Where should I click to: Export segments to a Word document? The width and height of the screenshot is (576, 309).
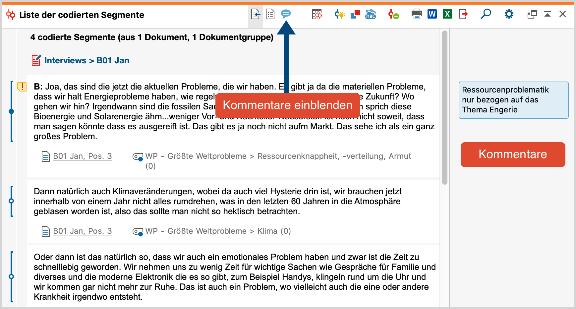(432, 14)
